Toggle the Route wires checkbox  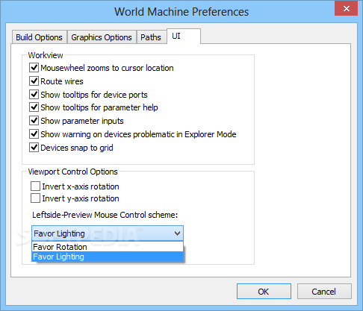click(34, 81)
